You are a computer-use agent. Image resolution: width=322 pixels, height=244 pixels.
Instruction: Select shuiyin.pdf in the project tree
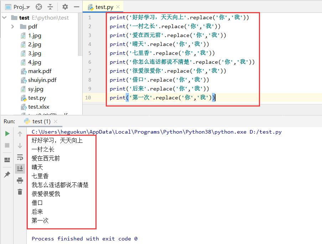pos(42,80)
